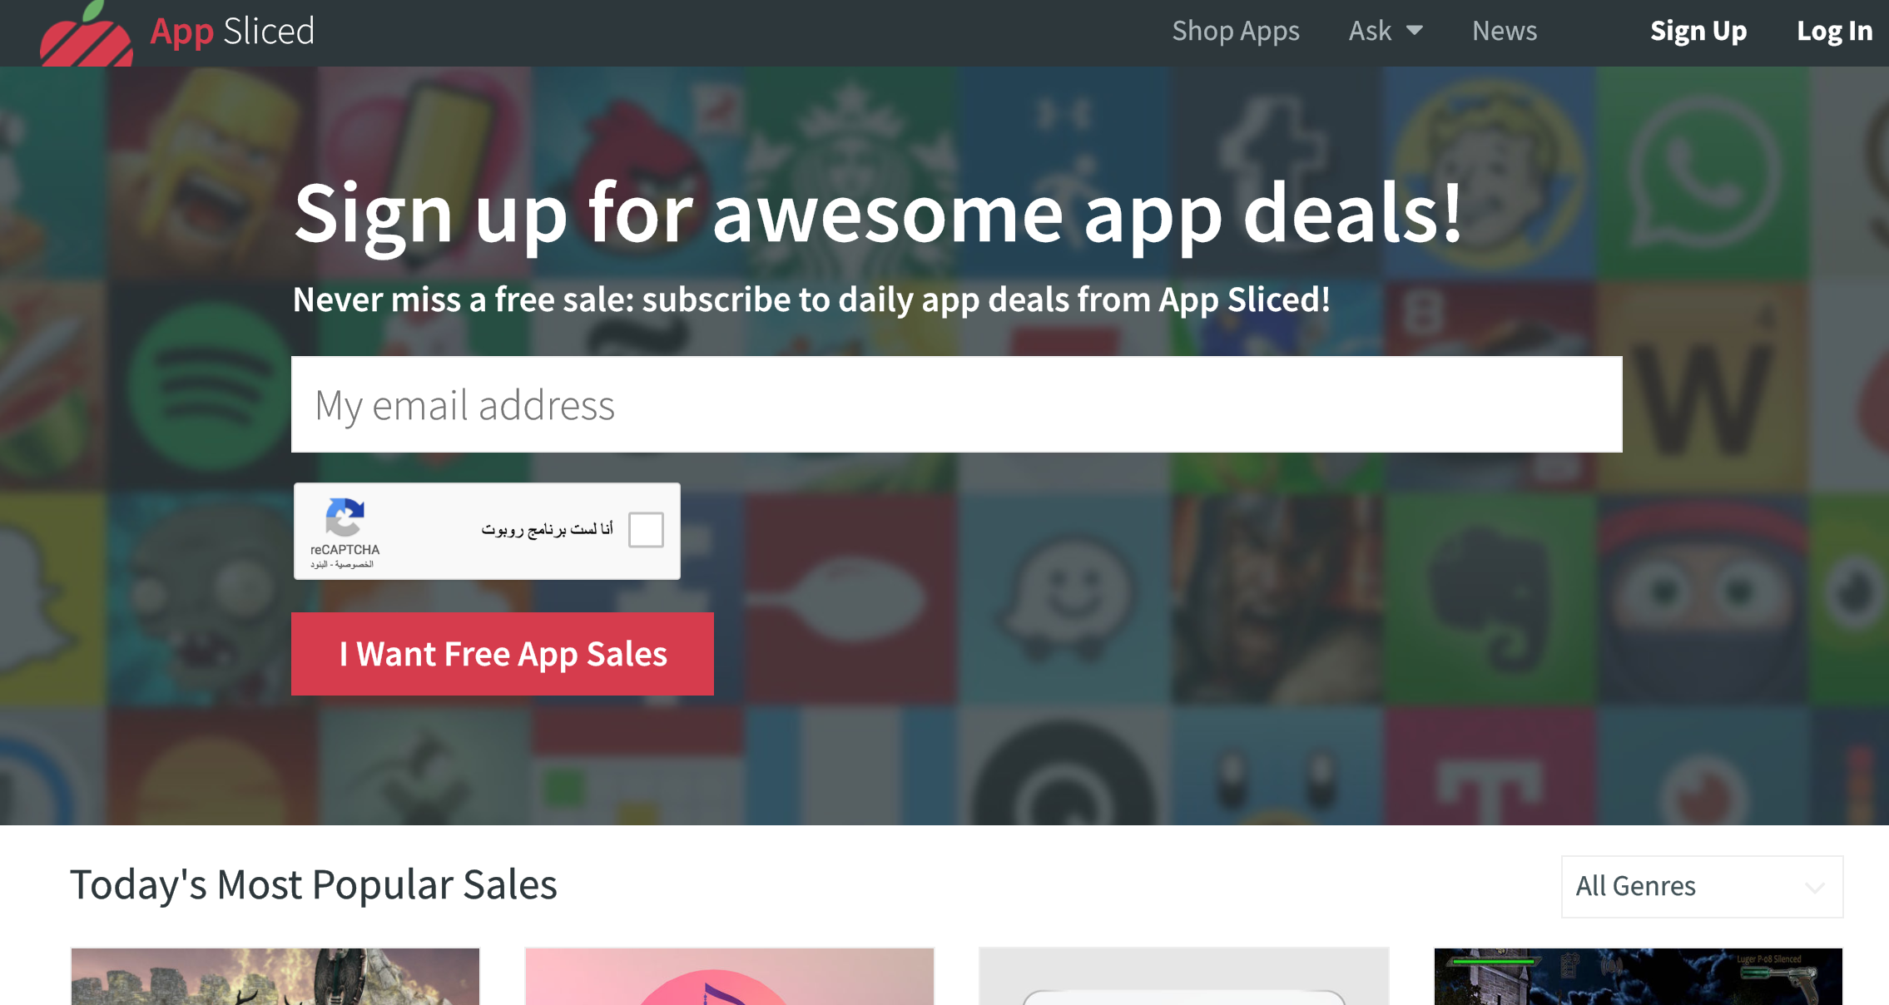Open the first popular sale thumbnail

pos(275,976)
